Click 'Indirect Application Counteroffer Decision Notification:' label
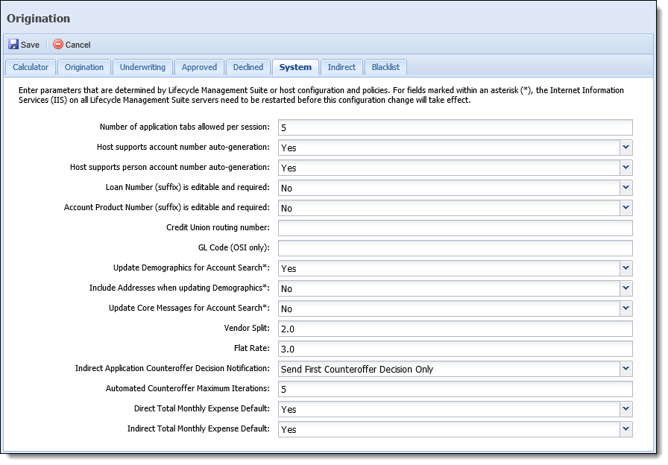Image resolution: width=668 pixels, height=465 pixels. point(172,368)
